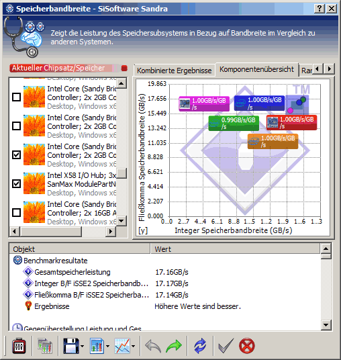This screenshot has width=341, height=360.
Task: Refresh results with the blue arrows icon
Action: coord(200,346)
